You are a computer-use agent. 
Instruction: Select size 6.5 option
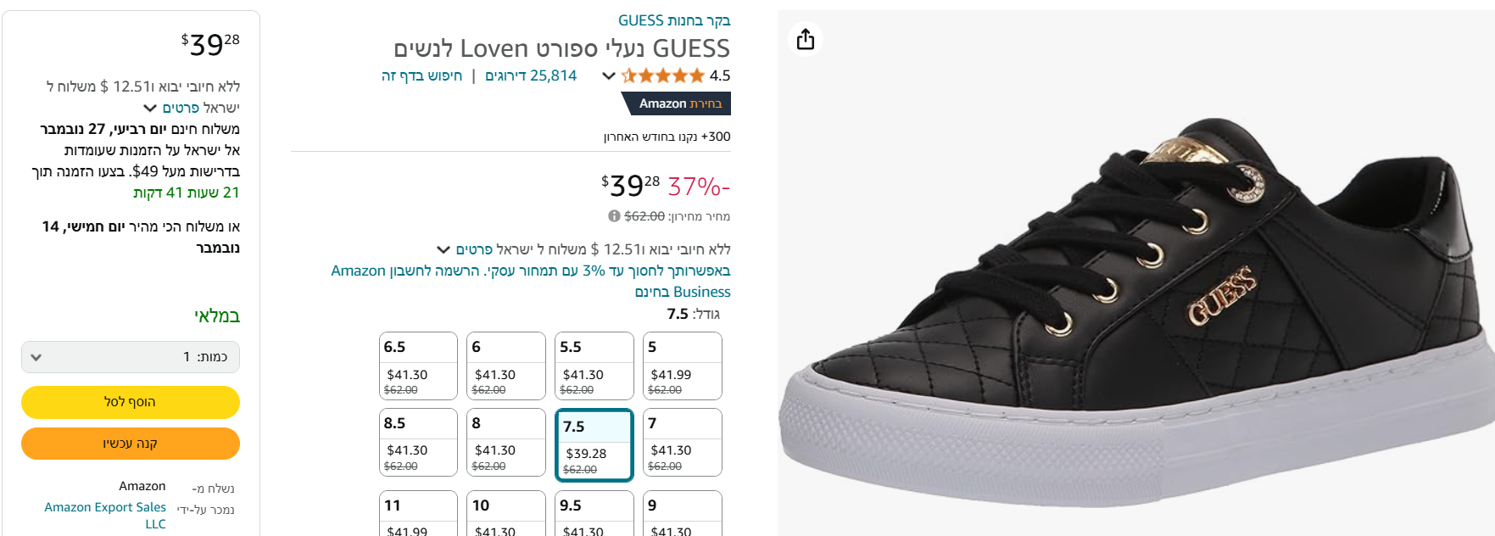[x=418, y=366]
